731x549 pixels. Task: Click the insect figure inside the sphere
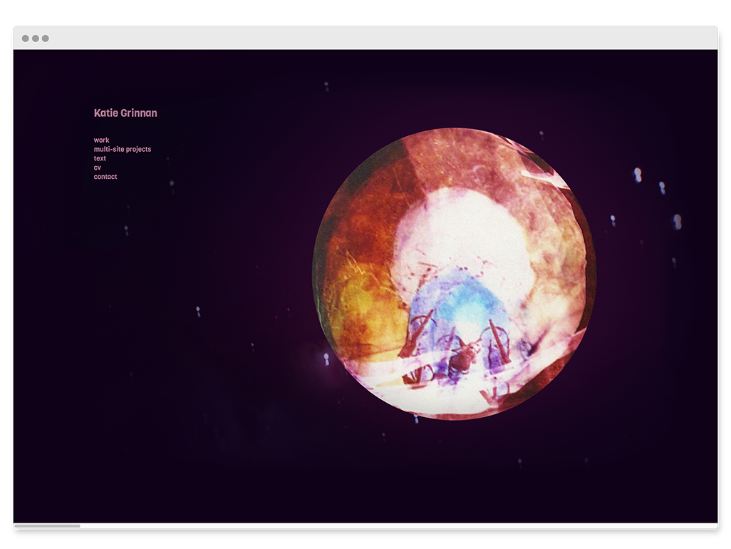click(x=463, y=356)
